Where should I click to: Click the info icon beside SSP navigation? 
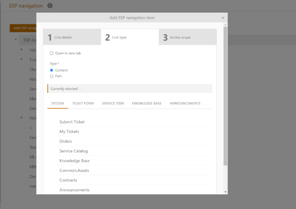coord(50,6)
